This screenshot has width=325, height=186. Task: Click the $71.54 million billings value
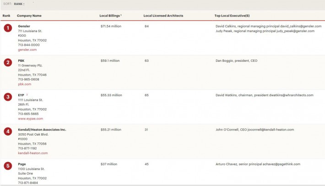tap(111, 26)
